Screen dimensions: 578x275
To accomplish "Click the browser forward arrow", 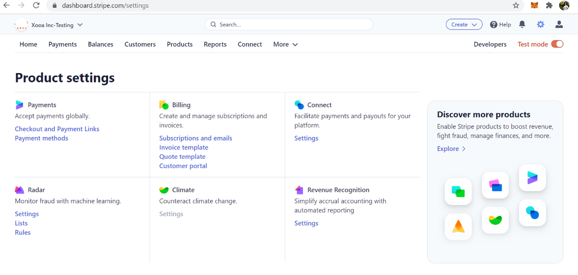I will (x=21, y=5).
